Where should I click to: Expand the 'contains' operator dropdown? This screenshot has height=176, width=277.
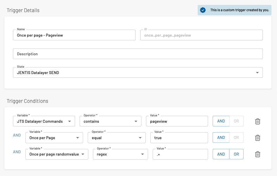[110, 121]
